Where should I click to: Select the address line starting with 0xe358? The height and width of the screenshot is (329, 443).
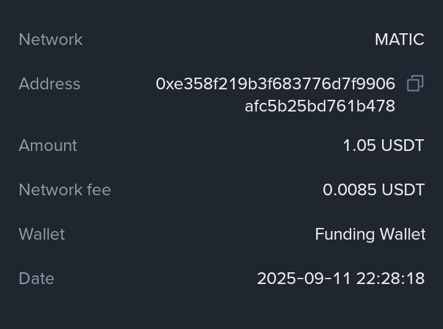coord(275,84)
